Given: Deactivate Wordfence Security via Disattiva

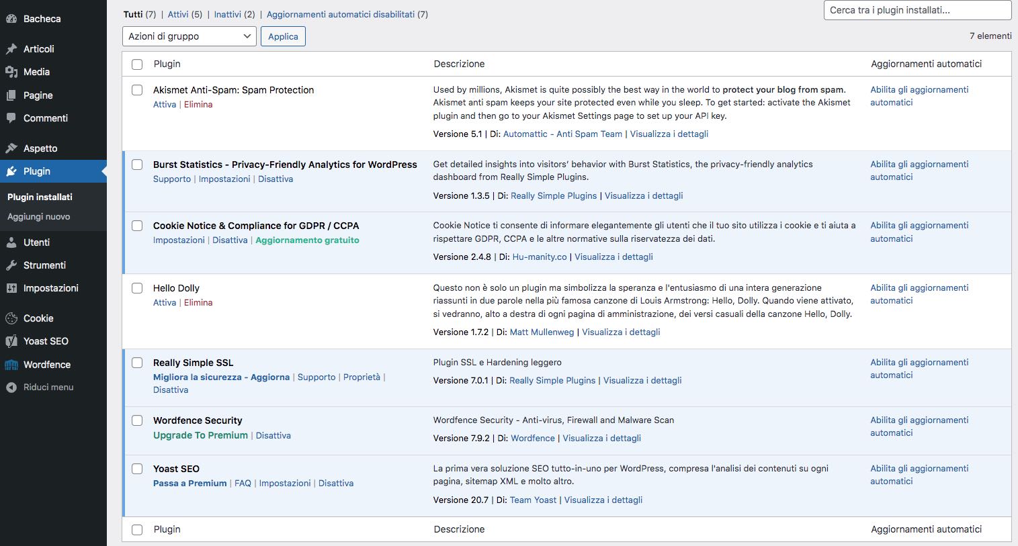Looking at the screenshot, I should click(273, 436).
